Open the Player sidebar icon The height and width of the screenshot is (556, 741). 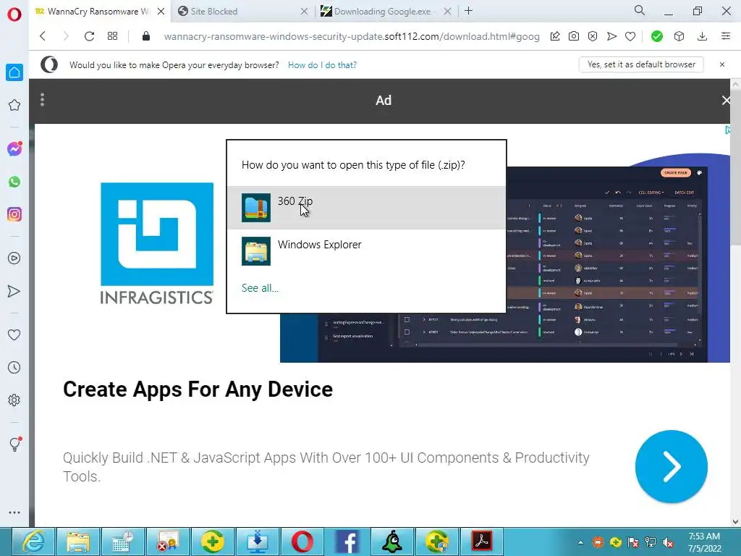pos(14,258)
